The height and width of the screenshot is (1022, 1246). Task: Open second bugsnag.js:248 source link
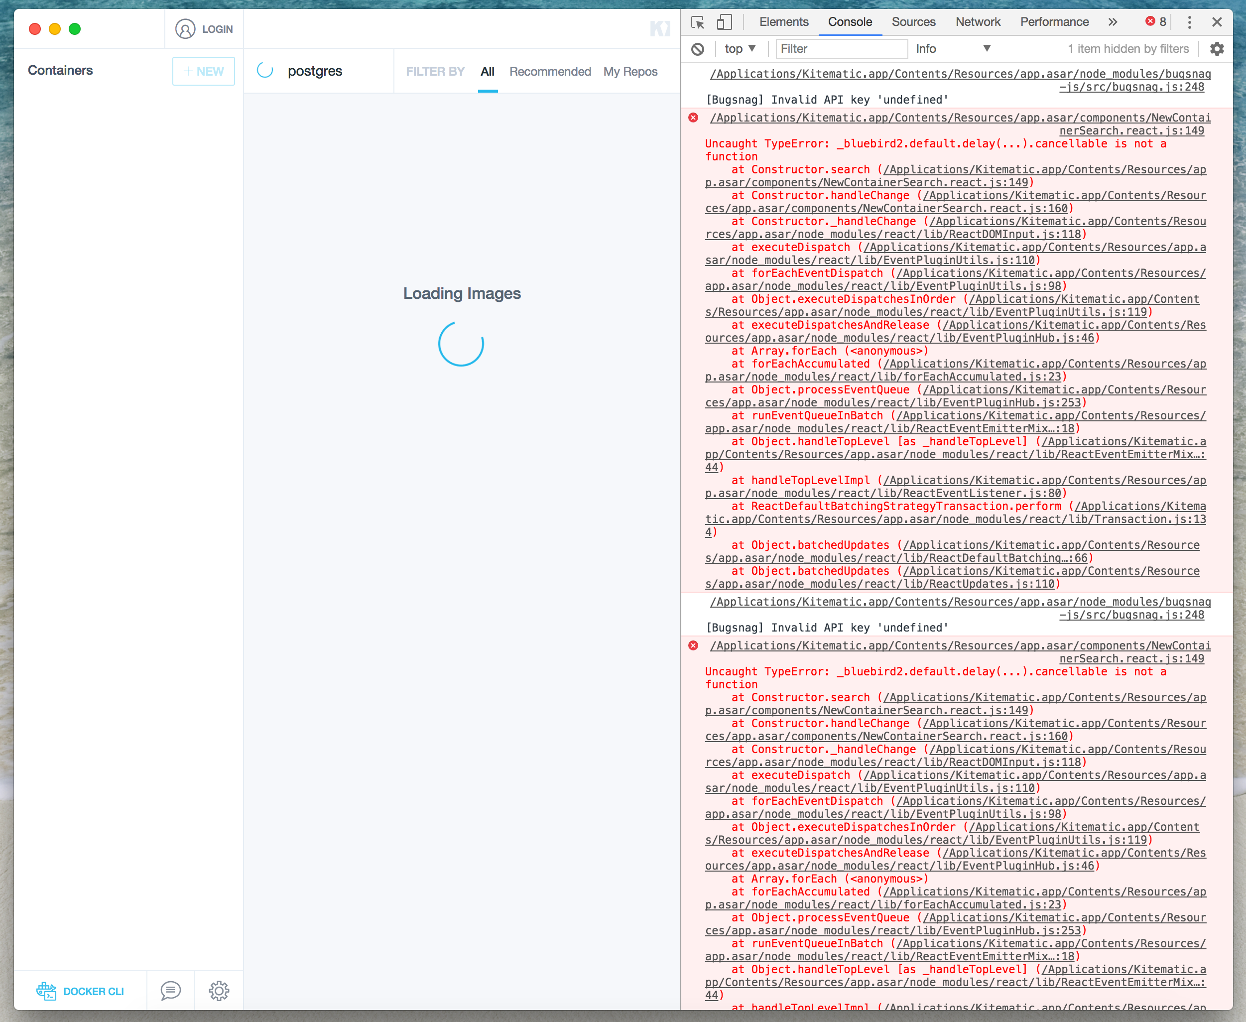(960, 608)
